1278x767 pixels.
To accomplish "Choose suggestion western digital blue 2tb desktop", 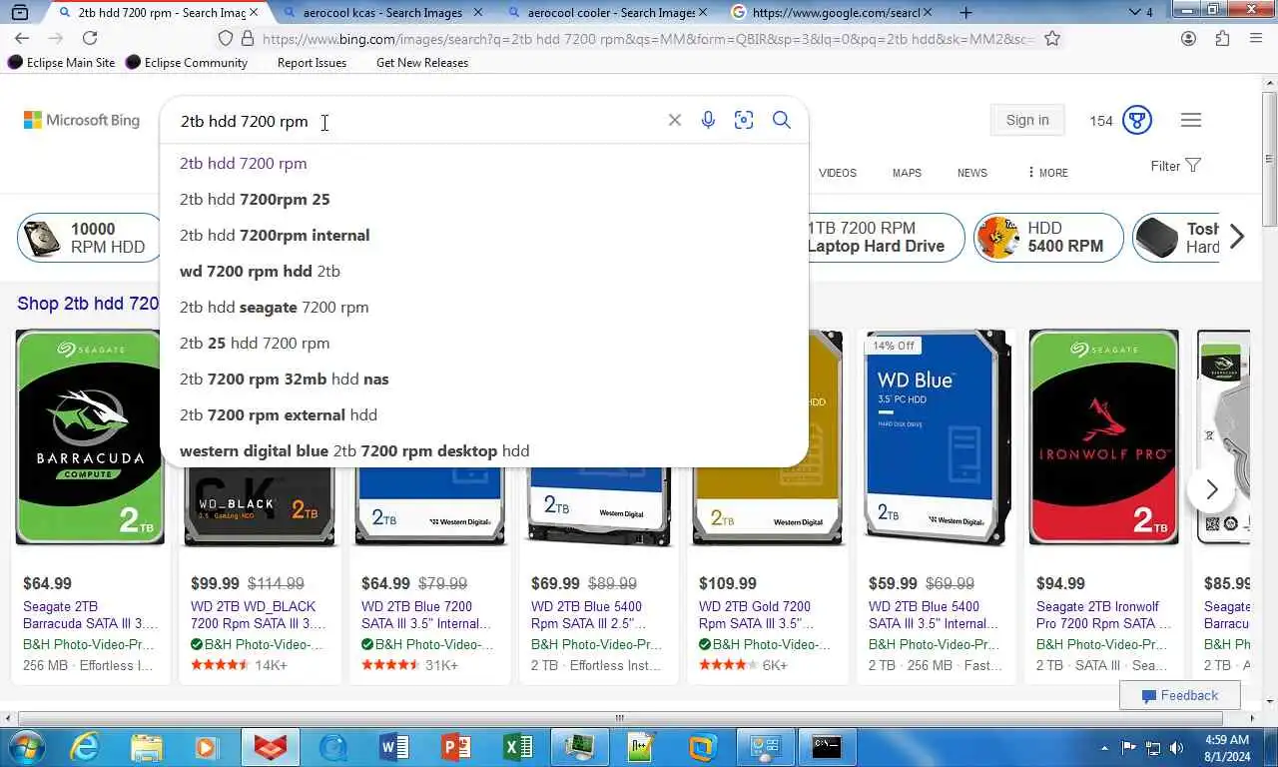I will pos(484,450).
